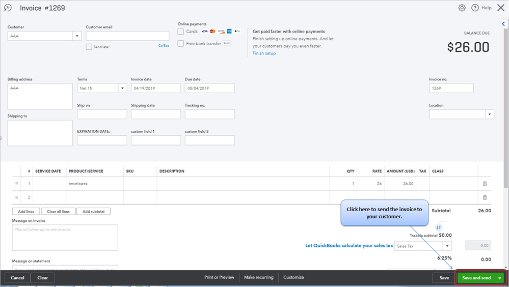Image resolution: width=509 pixels, height=287 pixels.
Task: Tick the Send later checkbox
Action: pos(89,47)
